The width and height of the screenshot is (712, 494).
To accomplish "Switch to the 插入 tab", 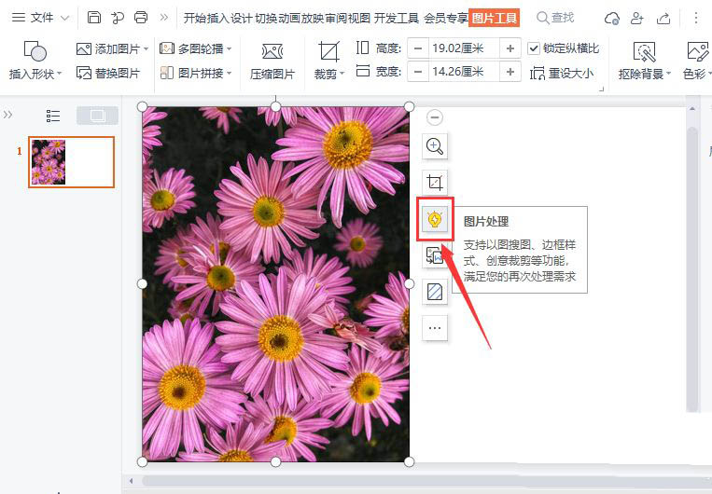I will (218, 18).
